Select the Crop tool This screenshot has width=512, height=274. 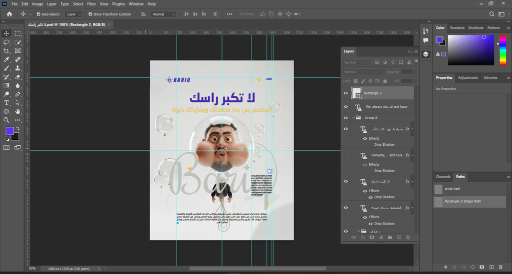pos(6,51)
